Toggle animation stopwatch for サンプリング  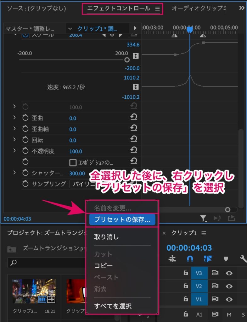[25, 183]
